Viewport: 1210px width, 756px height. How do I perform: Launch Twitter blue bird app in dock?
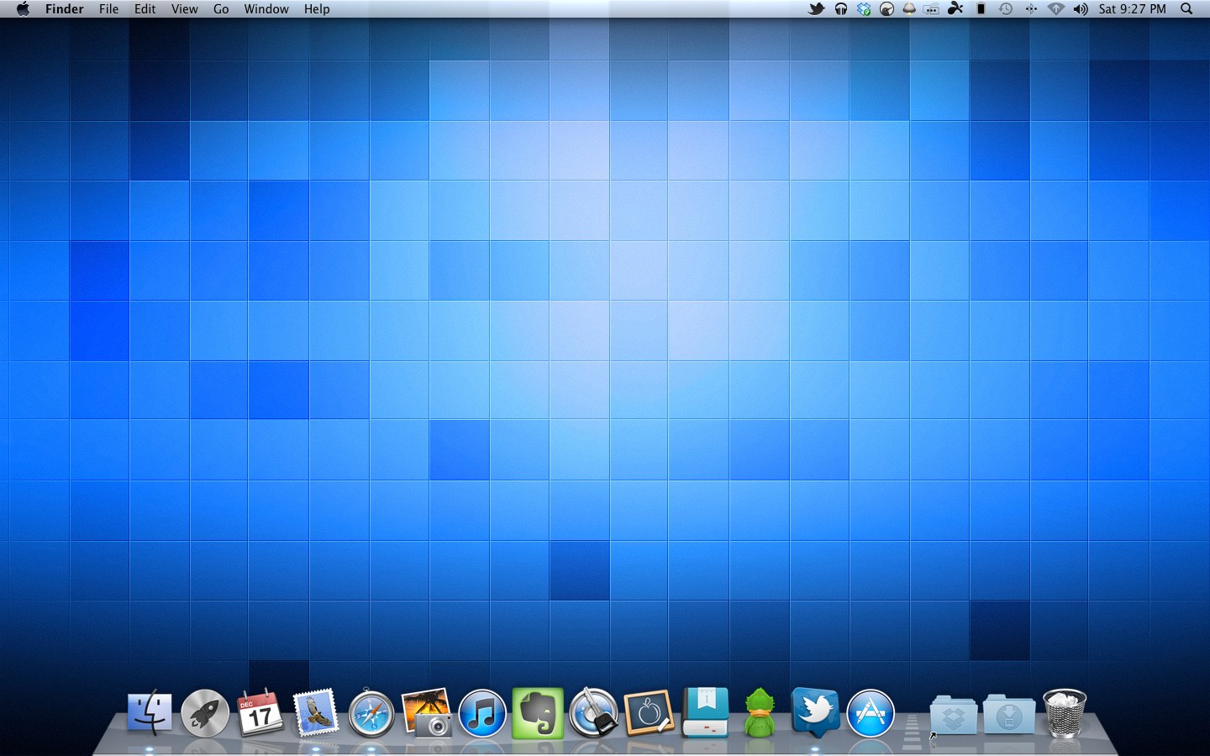click(x=815, y=713)
